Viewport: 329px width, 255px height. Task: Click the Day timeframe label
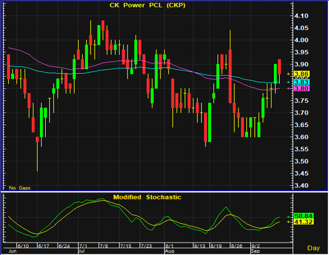(314, 248)
